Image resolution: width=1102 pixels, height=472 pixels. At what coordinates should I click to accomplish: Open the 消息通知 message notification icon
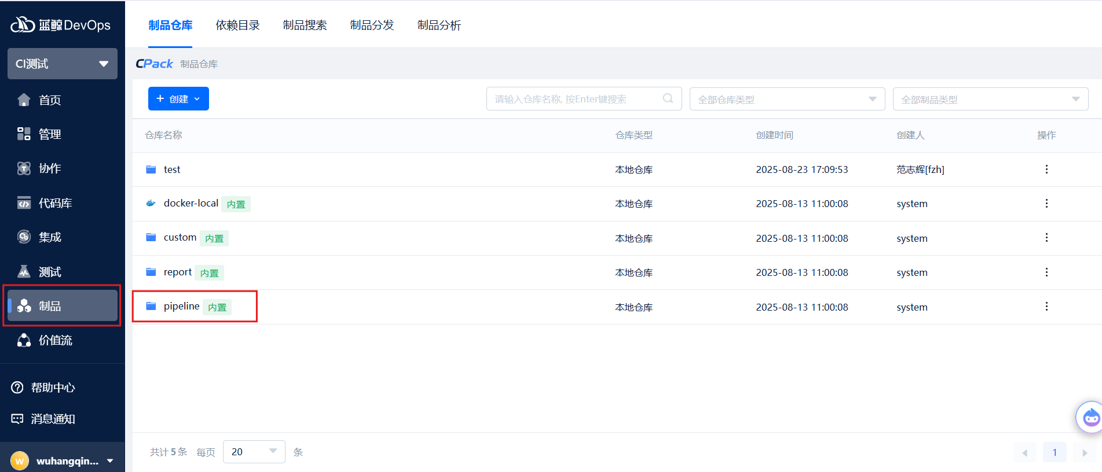coord(17,419)
